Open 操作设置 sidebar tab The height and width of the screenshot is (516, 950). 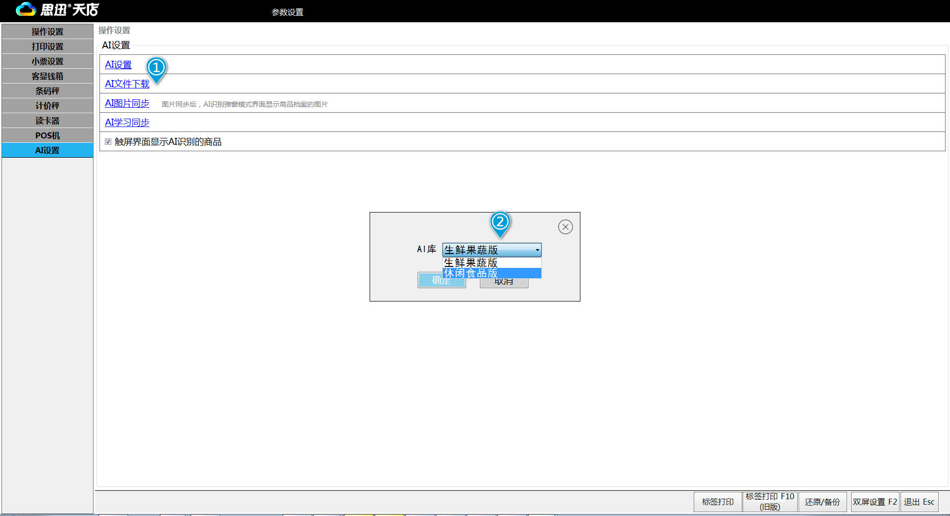(x=47, y=32)
